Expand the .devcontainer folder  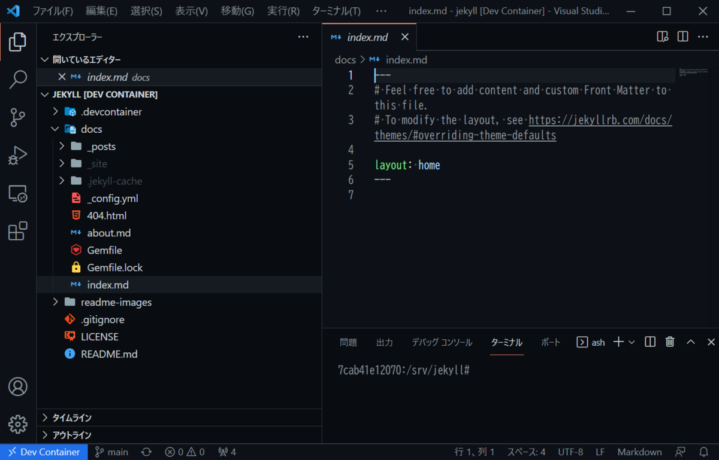tap(179, 111)
